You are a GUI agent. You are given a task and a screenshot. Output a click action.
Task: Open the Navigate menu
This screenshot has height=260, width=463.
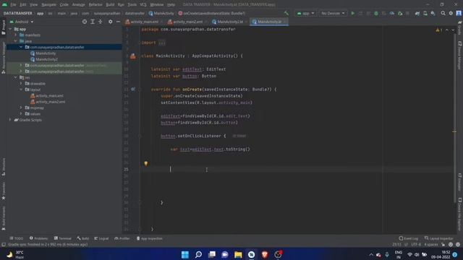click(x=48, y=5)
